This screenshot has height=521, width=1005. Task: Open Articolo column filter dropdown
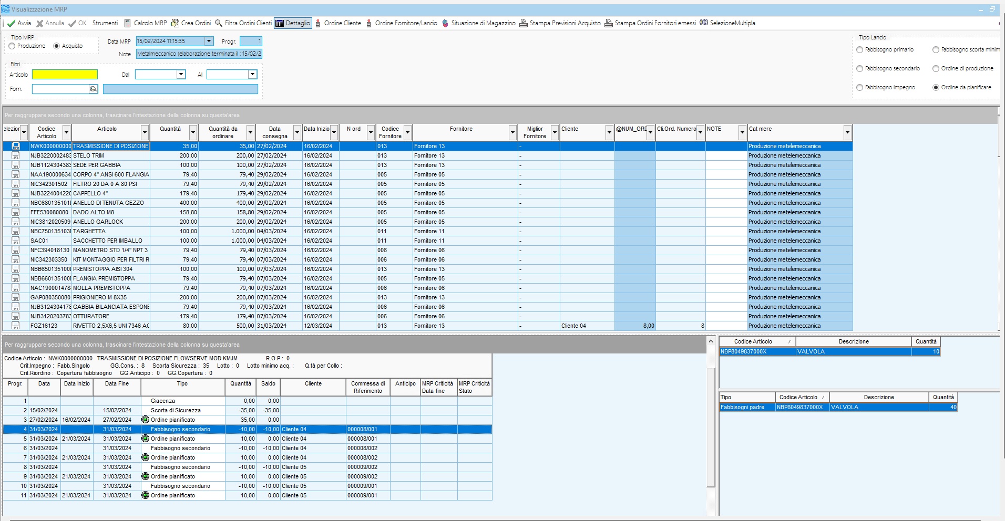pos(145,132)
